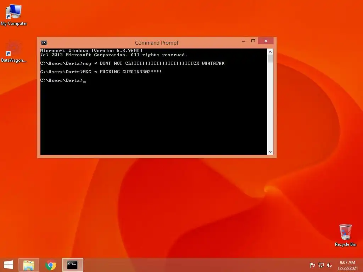Open the Command Prompt system menu icon

click(44, 43)
